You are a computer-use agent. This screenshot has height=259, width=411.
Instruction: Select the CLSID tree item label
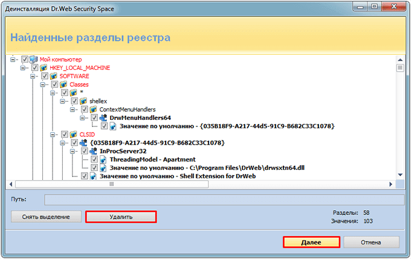tap(87, 134)
